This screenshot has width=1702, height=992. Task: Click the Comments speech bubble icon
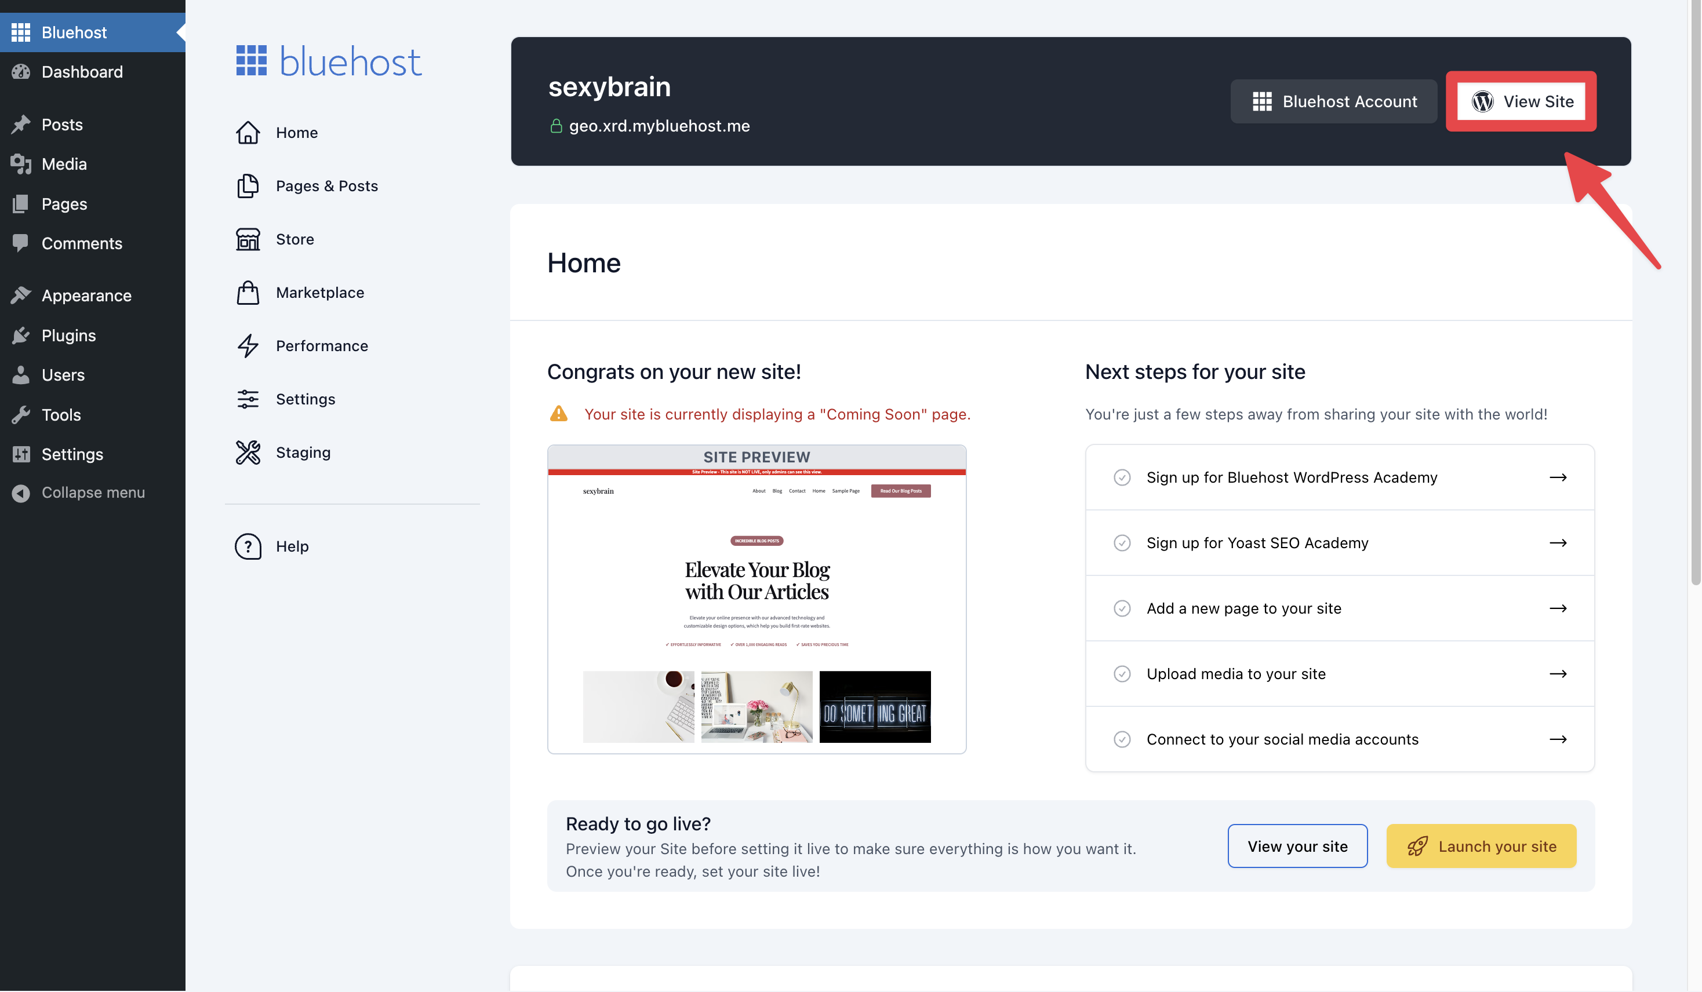[x=21, y=243]
